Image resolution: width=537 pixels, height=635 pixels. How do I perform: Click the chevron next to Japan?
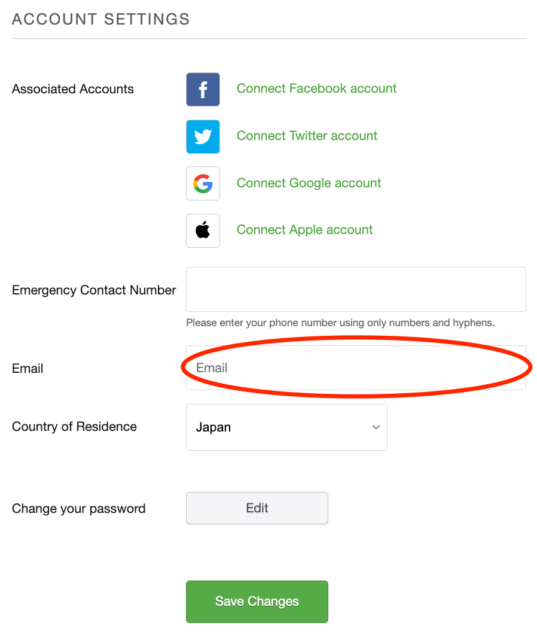click(376, 427)
